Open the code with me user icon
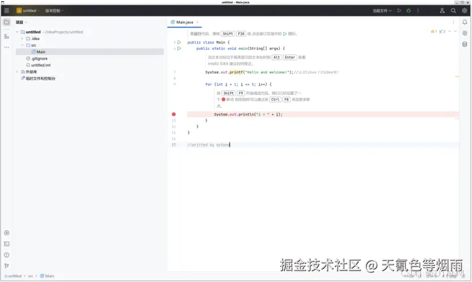The image size is (472, 282). click(x=442, y=11)
